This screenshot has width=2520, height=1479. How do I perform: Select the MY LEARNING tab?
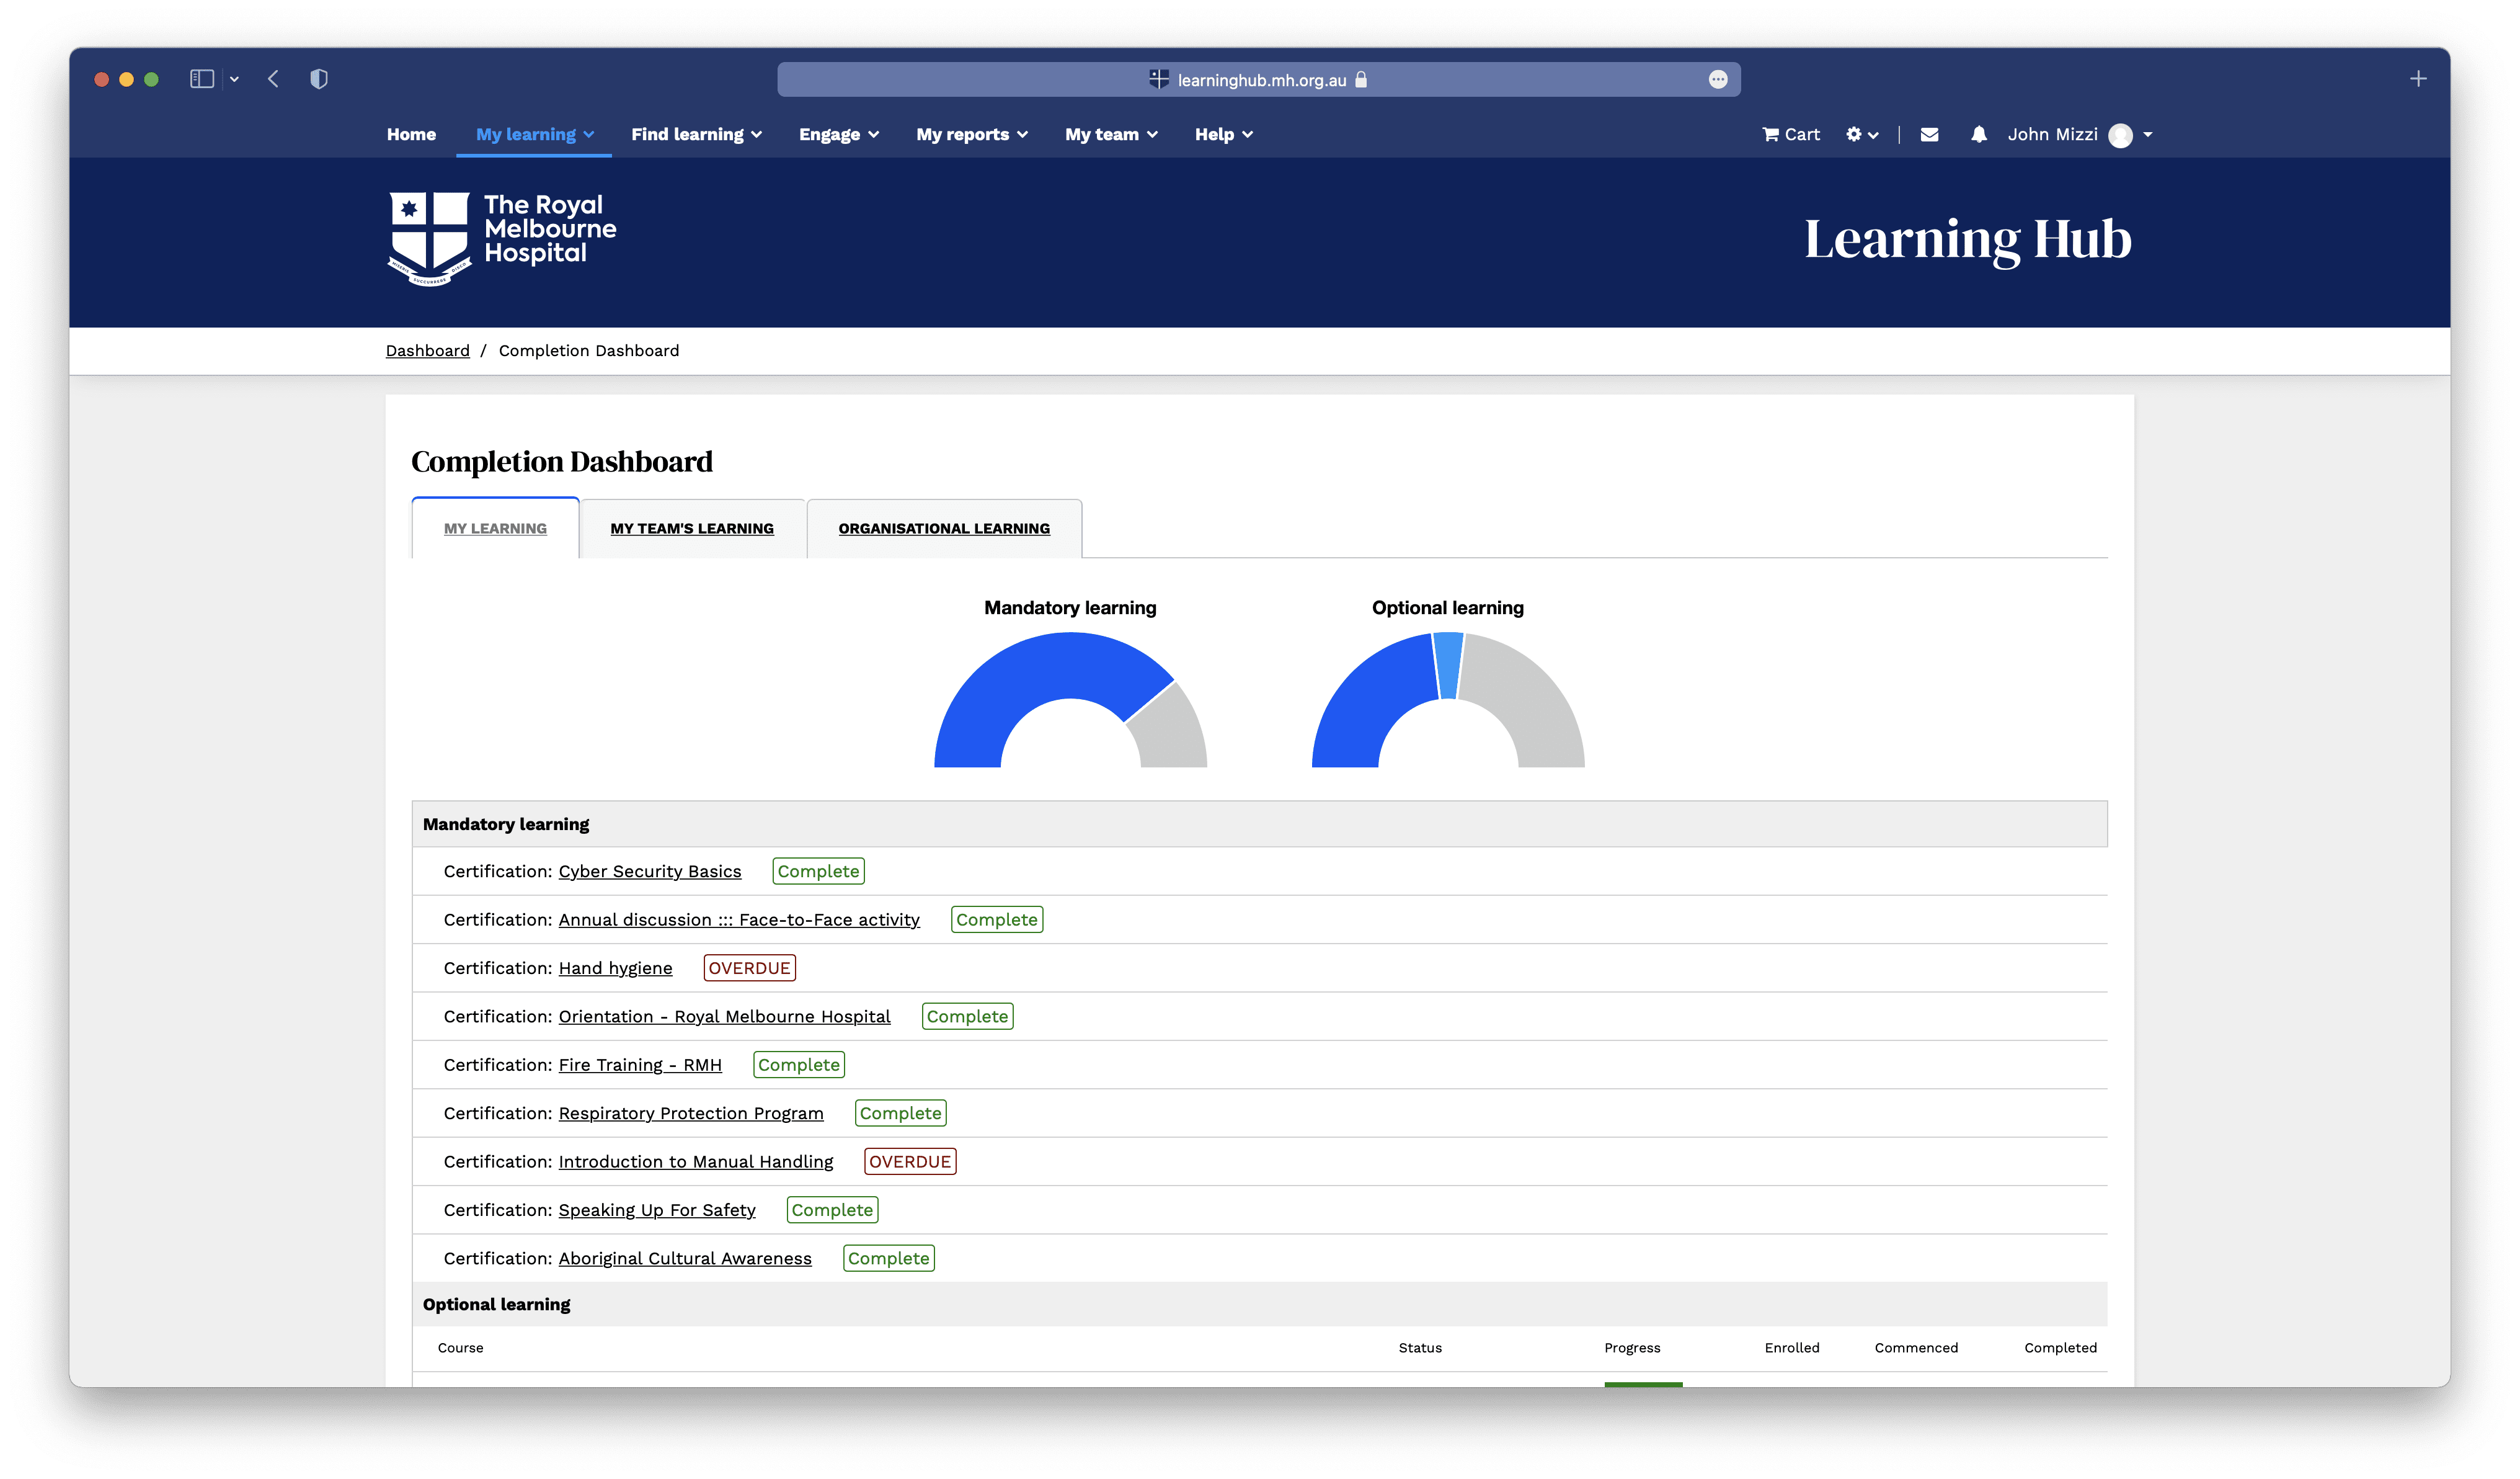(x=495, y=529)
